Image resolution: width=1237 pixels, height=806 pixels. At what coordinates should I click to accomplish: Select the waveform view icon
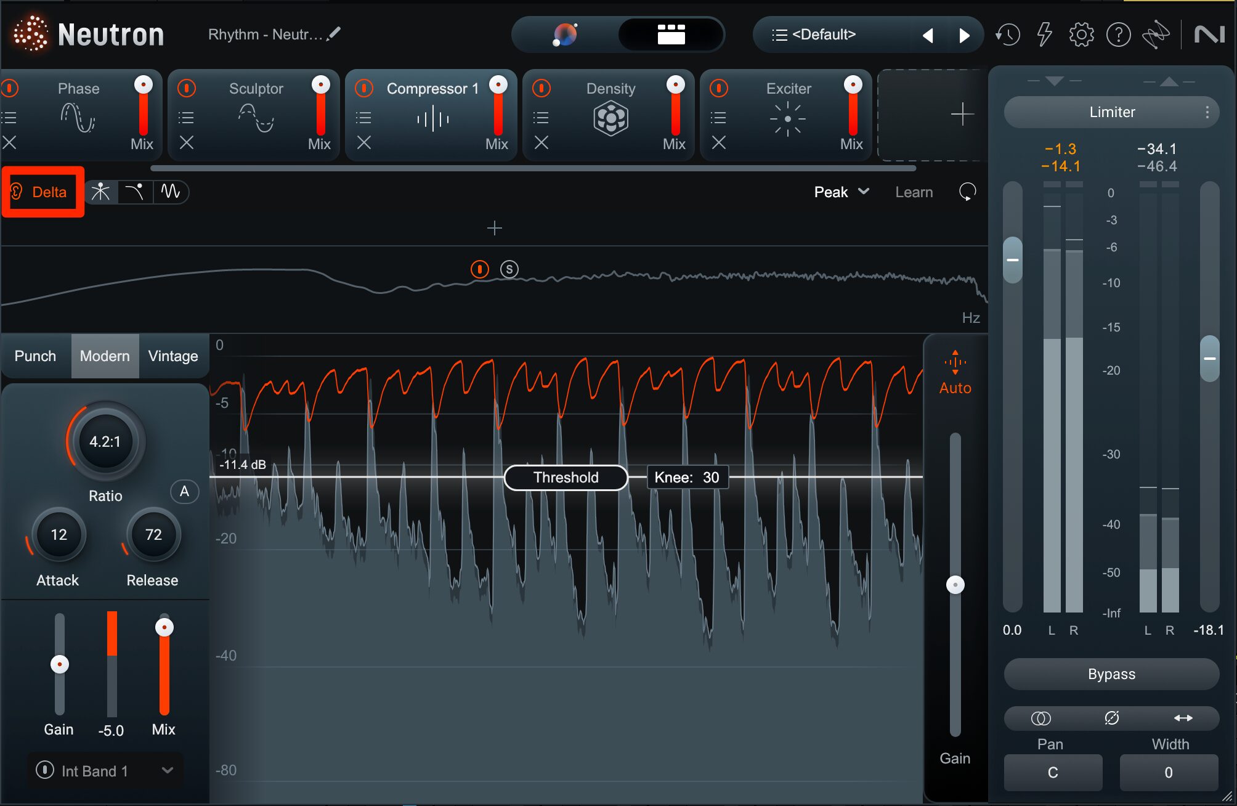coord(171,192)
